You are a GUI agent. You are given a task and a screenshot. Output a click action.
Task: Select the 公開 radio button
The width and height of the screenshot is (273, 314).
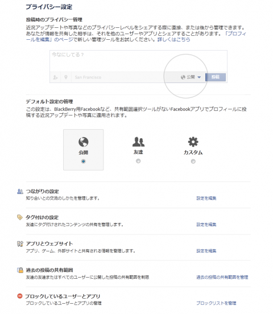[84, 161]
